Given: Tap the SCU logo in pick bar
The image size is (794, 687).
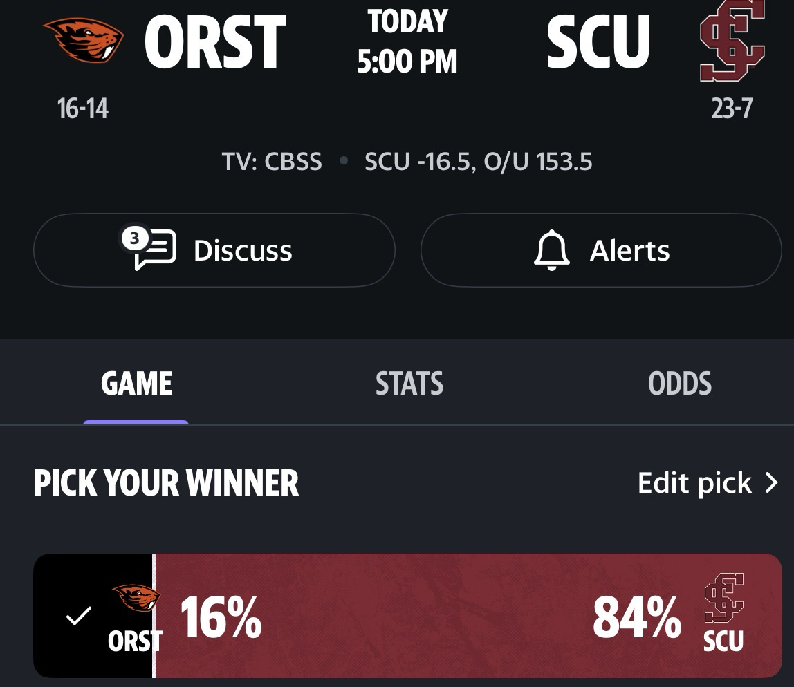Looking at the screenshot, I should tap(723, 598).
